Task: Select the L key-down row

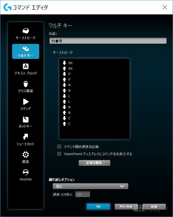Action: 67,96
